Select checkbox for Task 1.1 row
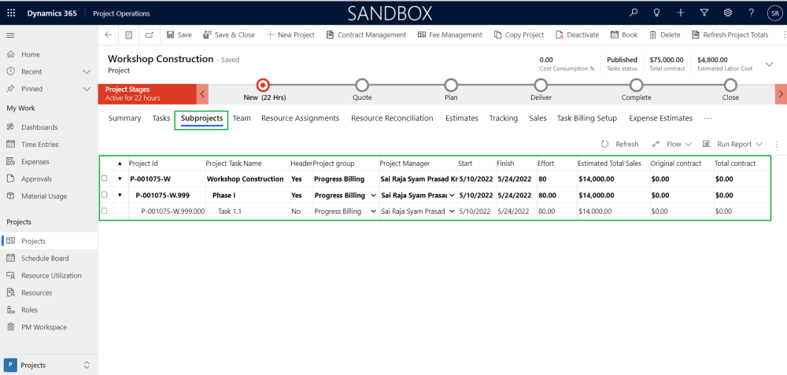 105,211
